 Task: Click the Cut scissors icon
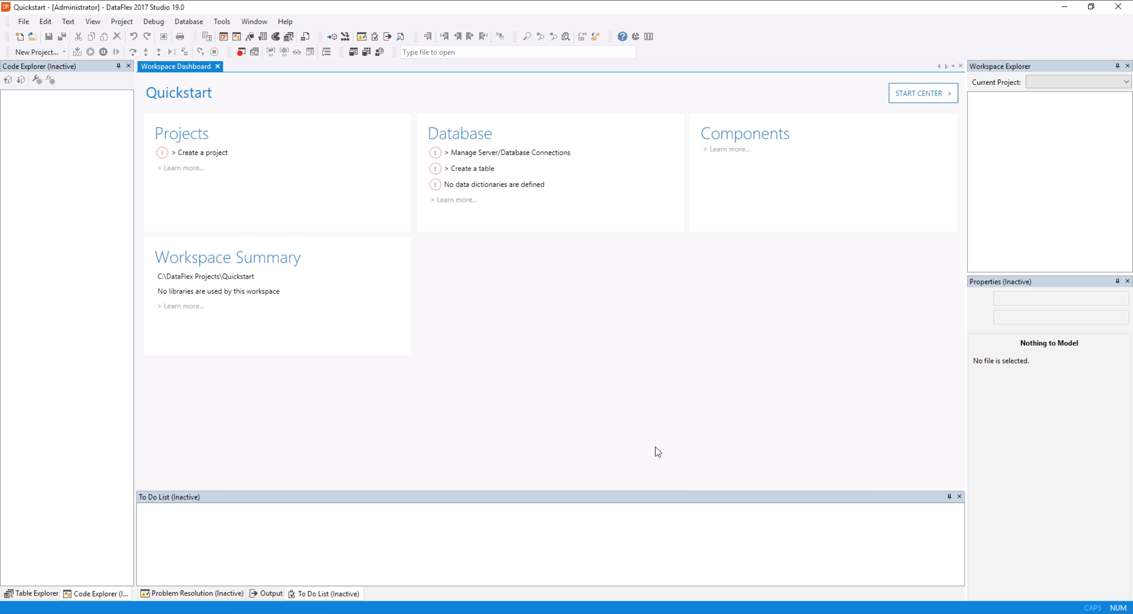point(78,36)
